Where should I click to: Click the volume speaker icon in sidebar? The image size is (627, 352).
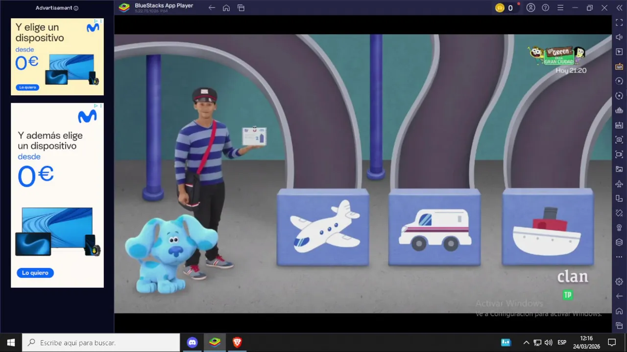619,37
